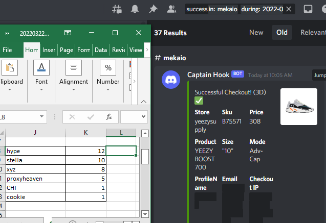Open the Font group dropdown

click(41, 89)
